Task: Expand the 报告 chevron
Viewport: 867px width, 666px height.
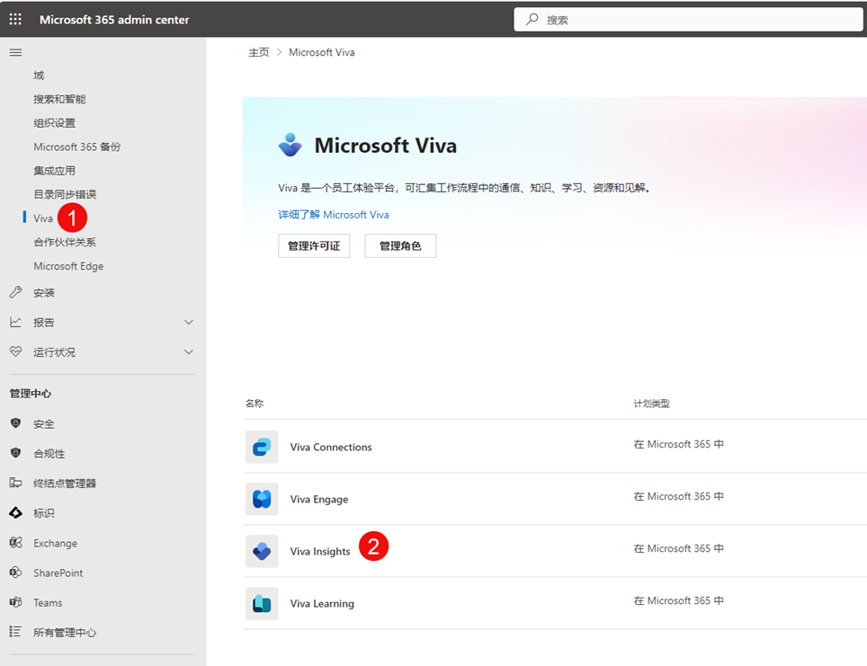Action: [x=189, y=323]
